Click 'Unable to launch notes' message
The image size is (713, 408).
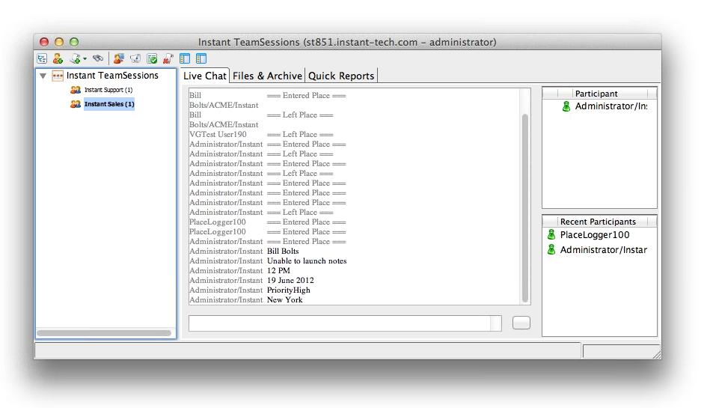point(307,261)
